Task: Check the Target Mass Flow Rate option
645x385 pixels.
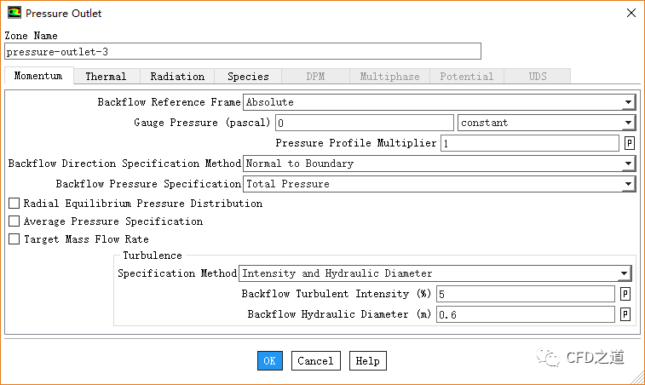Action: coord(14,239)
